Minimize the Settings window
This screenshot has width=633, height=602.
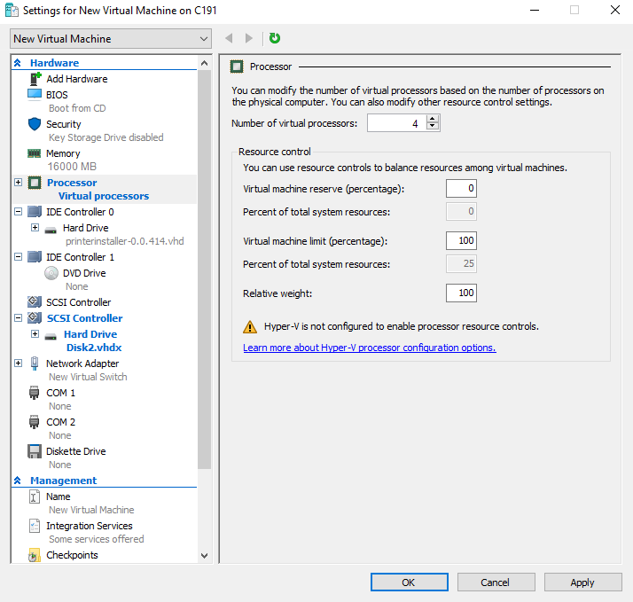pos(535,10)
